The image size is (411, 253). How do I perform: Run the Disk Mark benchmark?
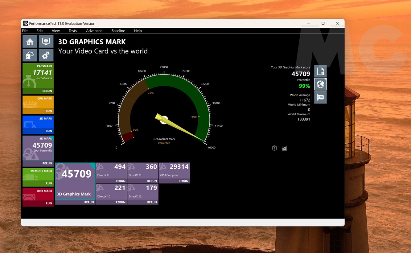pos(49,204)
